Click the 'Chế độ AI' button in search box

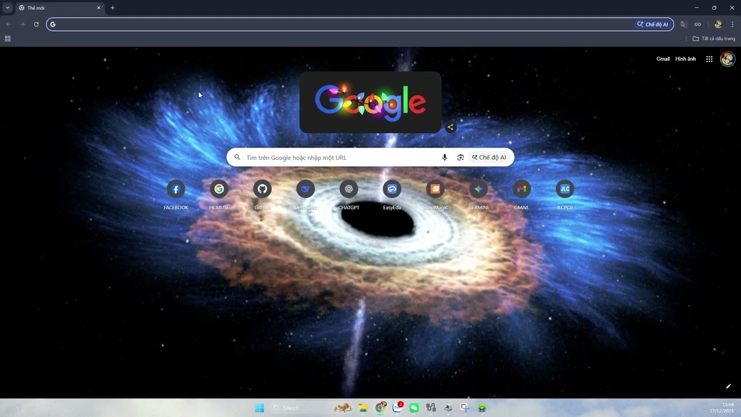tap(489, 158)
